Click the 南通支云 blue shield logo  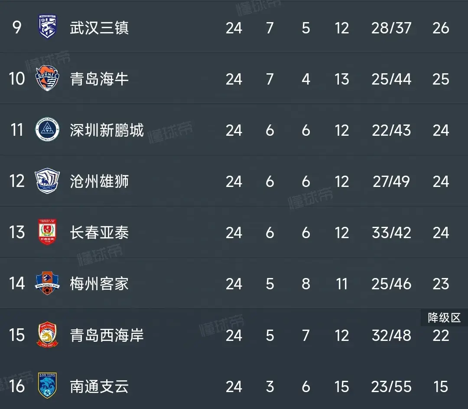[47, 386]
